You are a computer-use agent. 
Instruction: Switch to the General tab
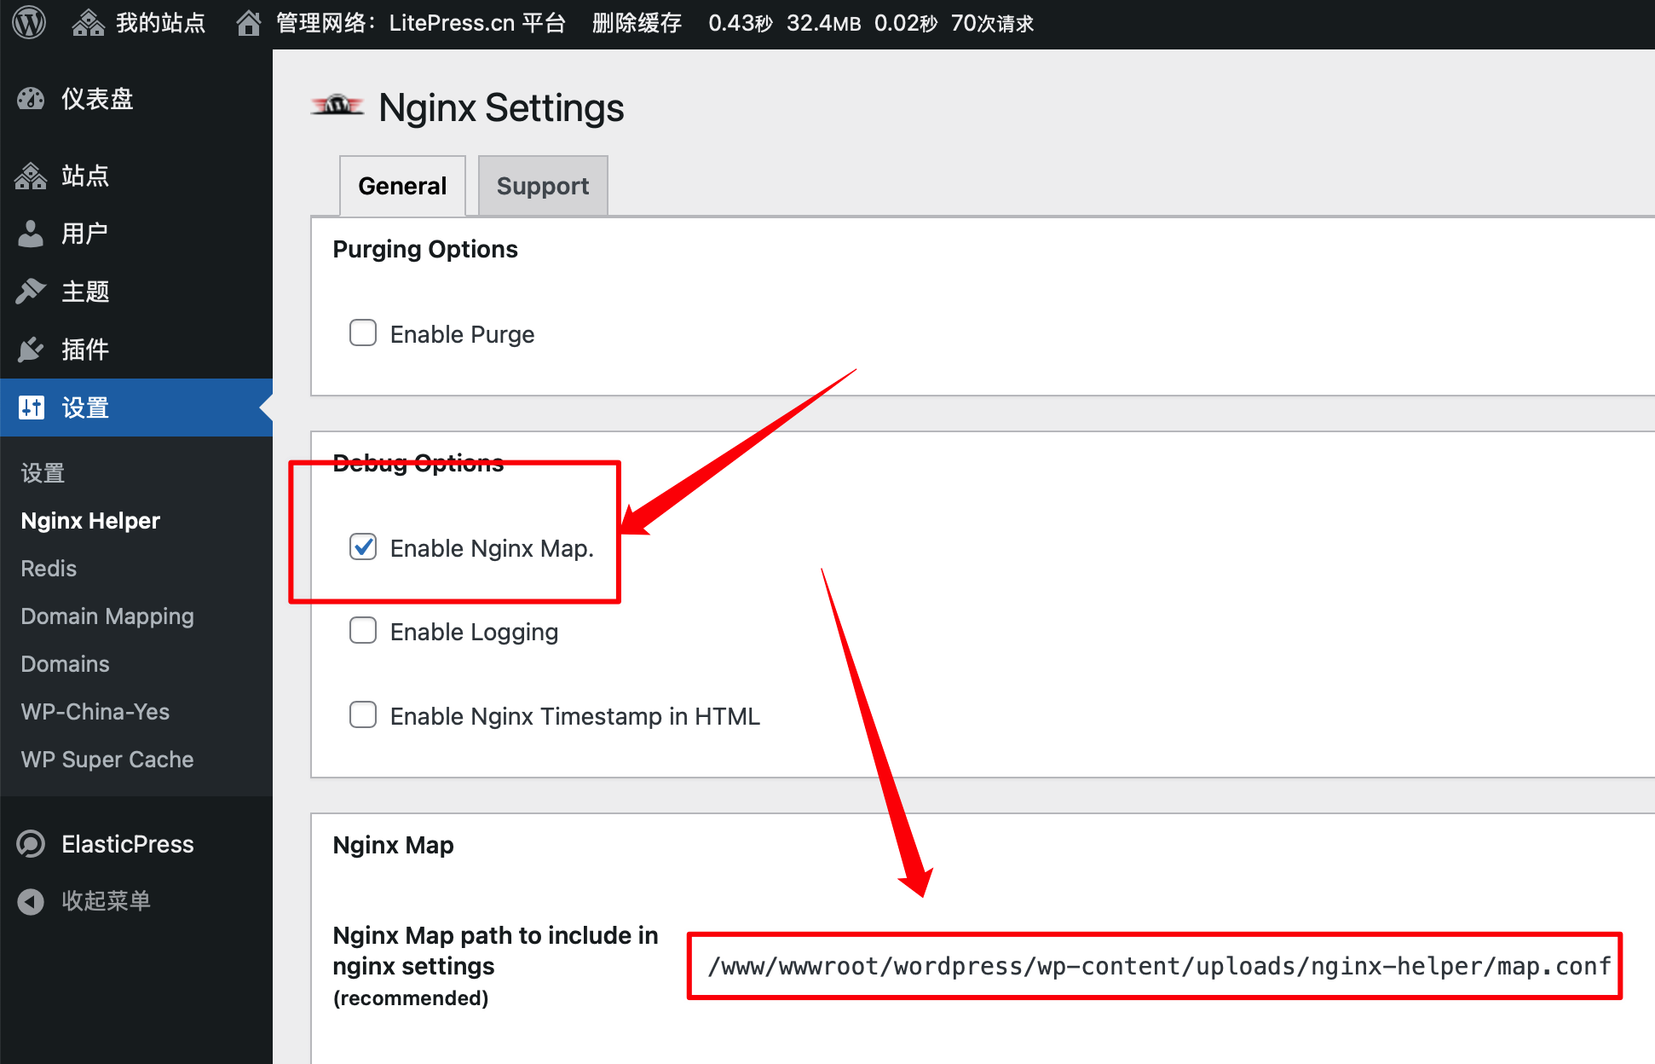coord(402,186)
